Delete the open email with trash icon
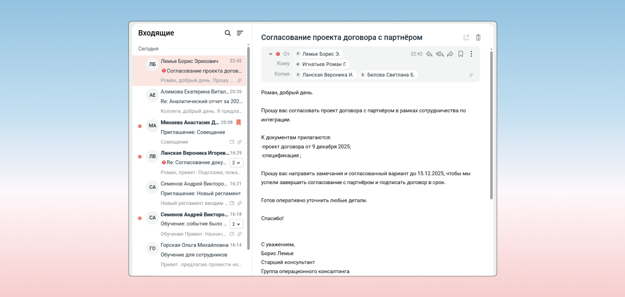 pos(478,37)
